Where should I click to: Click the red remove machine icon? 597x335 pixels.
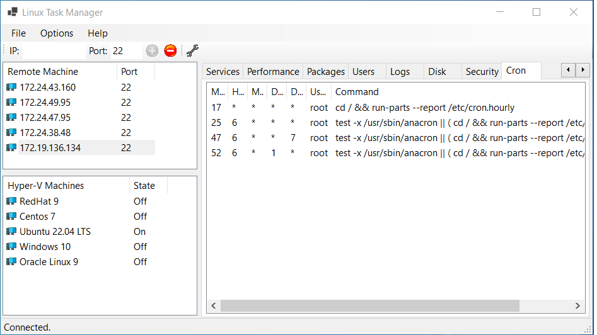[x=170, y=51]
